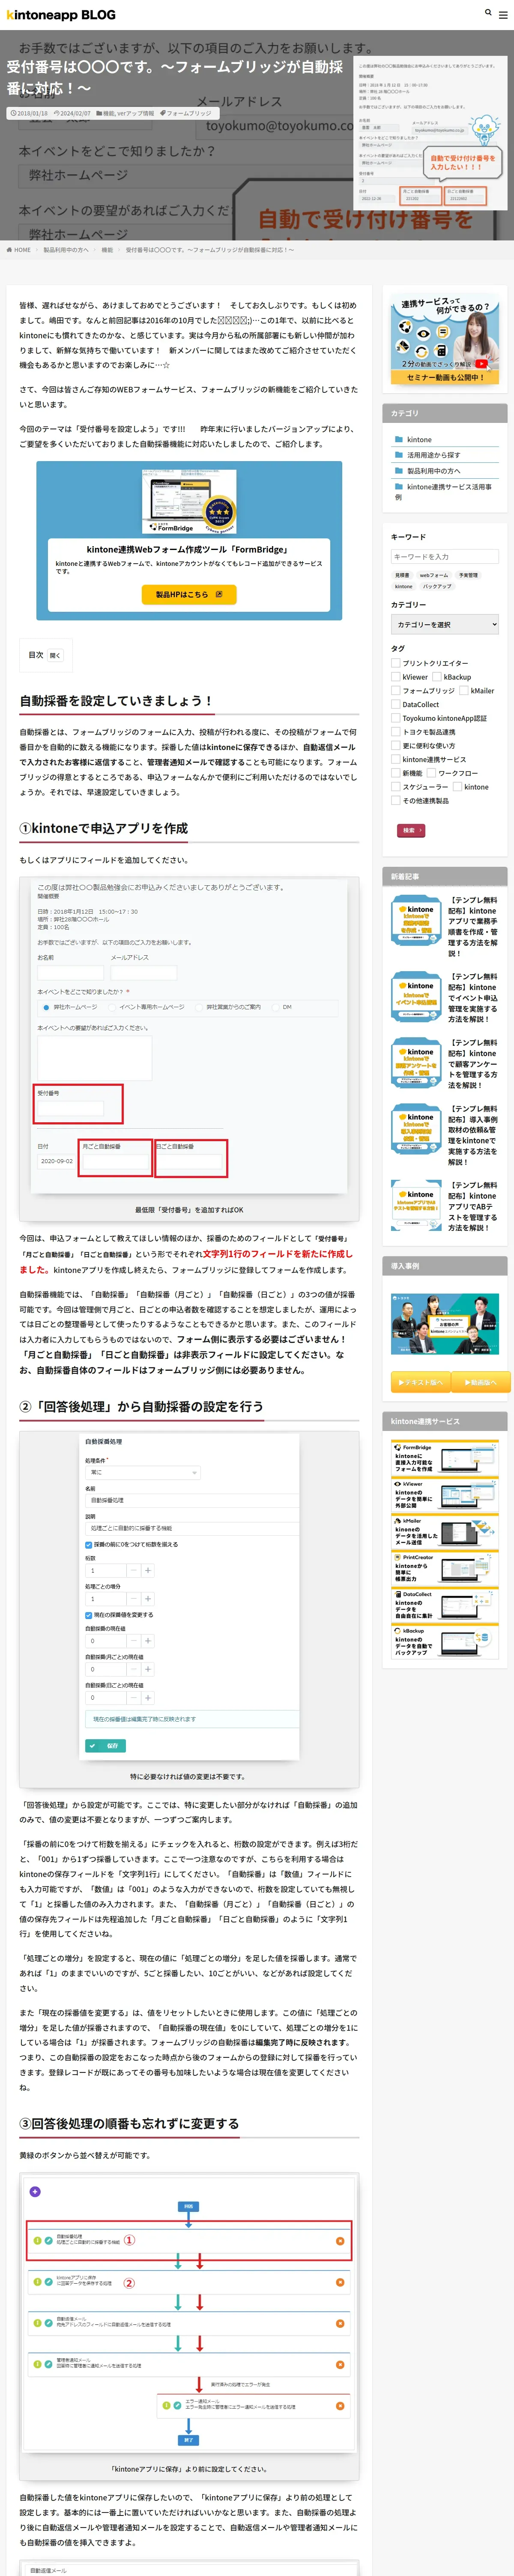Open the 導入事例取材 article thumbnail
This screenshot has height=2576, width=514.
click(417, 1129)
